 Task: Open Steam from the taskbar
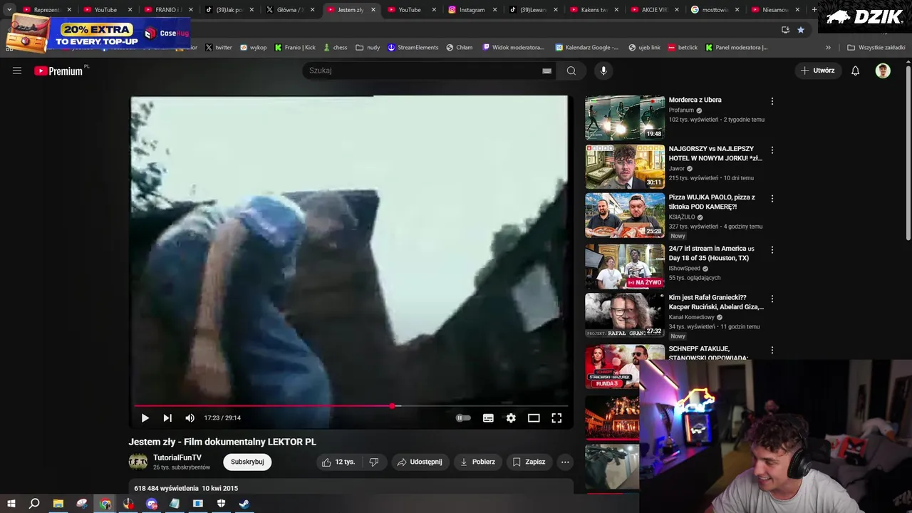pyautogui.click(x=244, y=504)
